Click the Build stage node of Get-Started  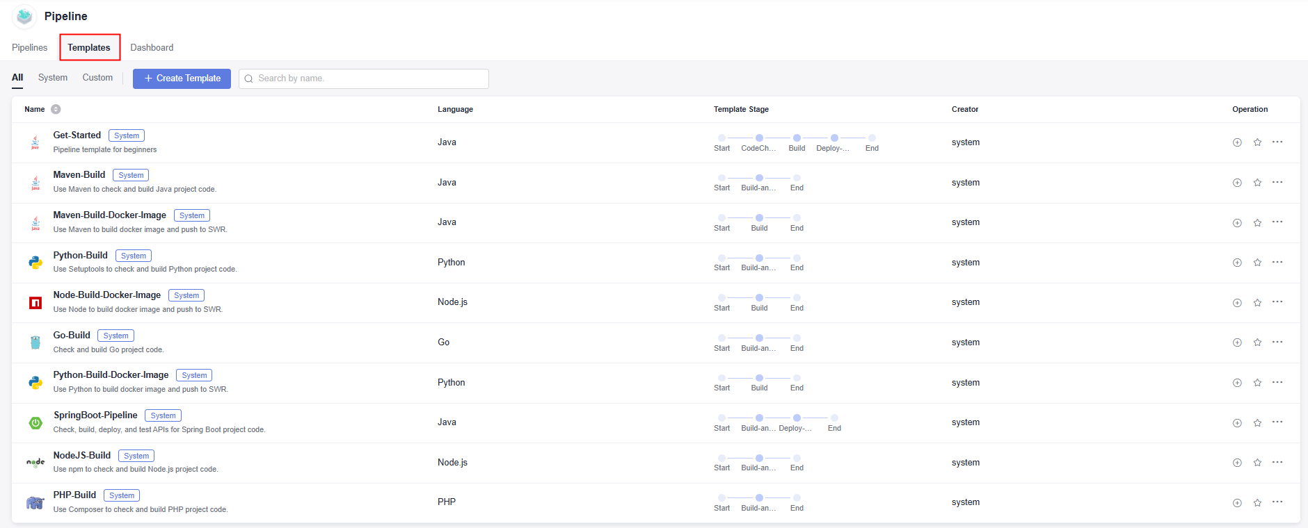point(797,138)
